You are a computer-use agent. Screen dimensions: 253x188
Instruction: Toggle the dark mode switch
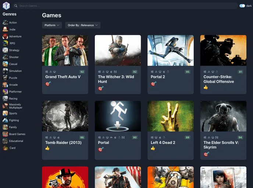pos(242,6)
